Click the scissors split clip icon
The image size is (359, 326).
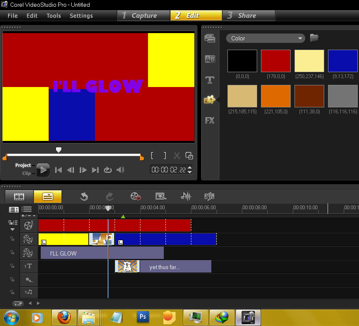pyautogui.click(x=177, y=156)
